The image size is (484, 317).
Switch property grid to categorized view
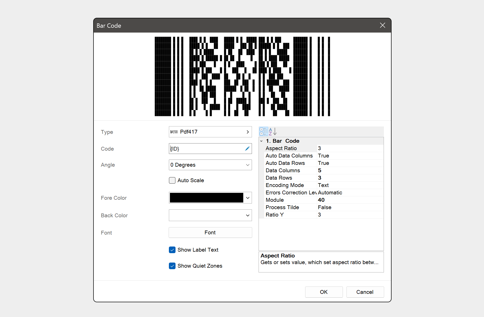(264, 131)
